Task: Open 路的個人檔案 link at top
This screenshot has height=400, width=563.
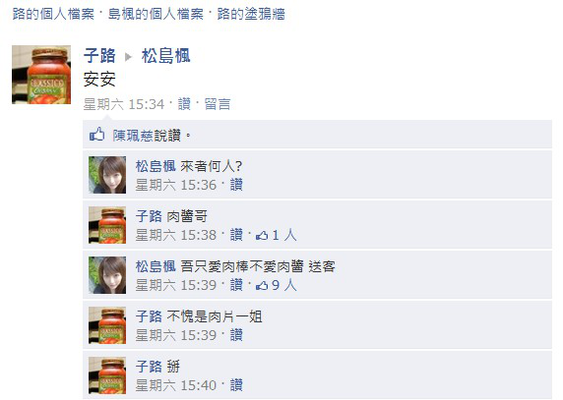Action: (x=53, y=15)
